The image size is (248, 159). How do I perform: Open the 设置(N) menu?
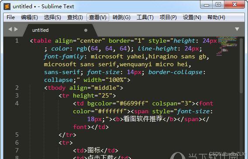point(192,17)
